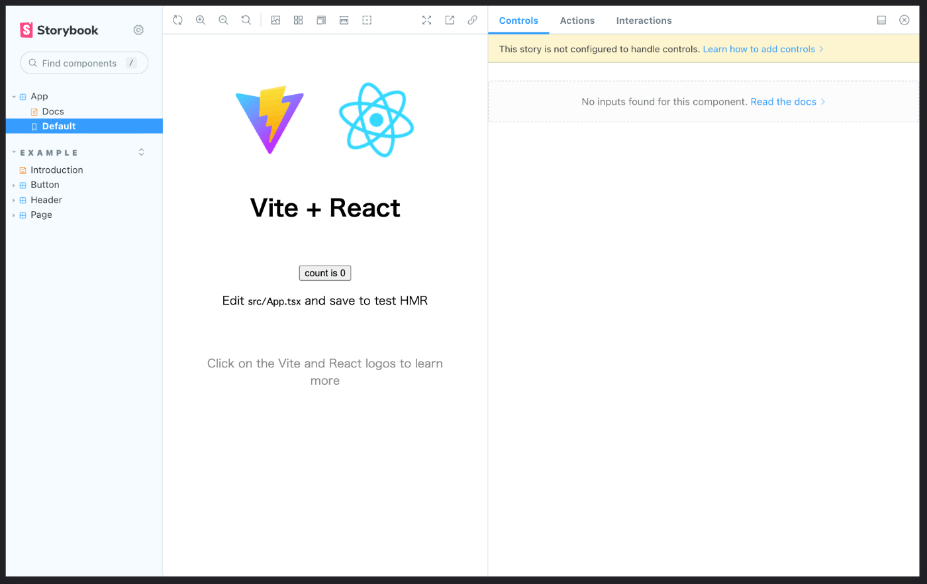Open canvas in new tab
The width and height of the screenshot is (927, 584).
coord(450,21)
